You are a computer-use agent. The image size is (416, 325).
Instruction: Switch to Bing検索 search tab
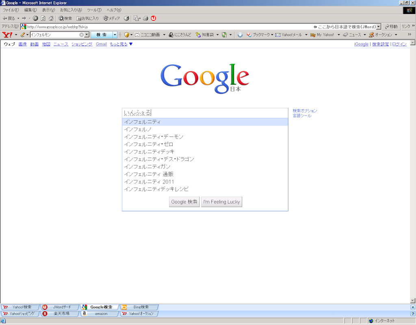(x=139, y=307)
